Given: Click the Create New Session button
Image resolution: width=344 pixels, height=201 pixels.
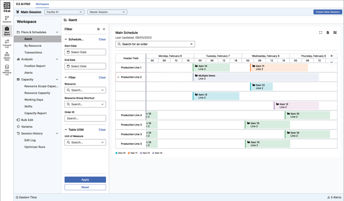Looking at the screenshot, I should [327, 12].
